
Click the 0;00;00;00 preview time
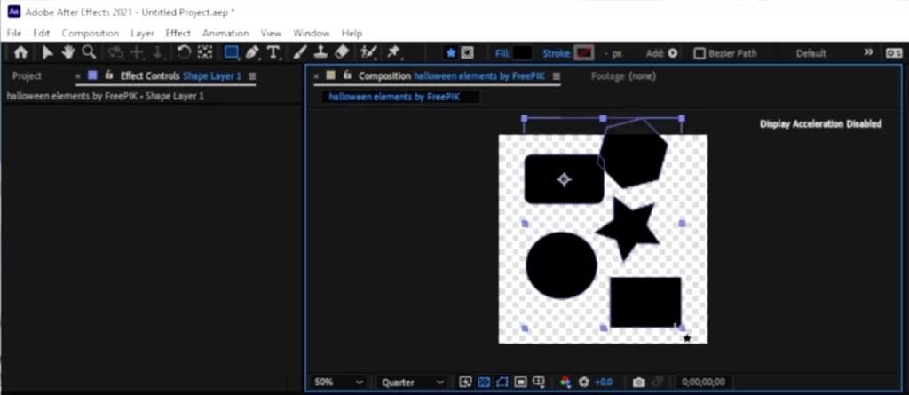click(x=703, y=383)
